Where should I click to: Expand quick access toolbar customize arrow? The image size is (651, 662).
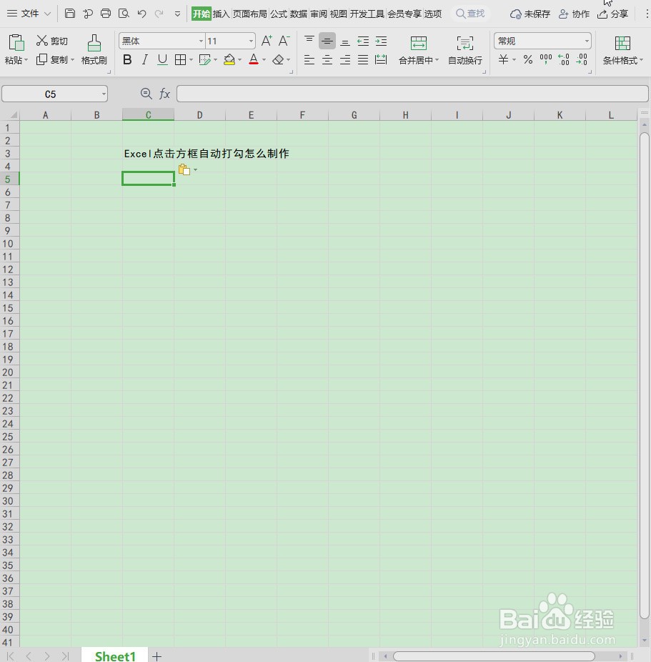point(178,14)
